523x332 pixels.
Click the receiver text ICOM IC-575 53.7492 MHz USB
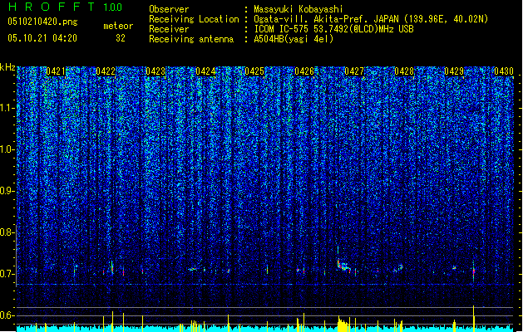[333, 29]
